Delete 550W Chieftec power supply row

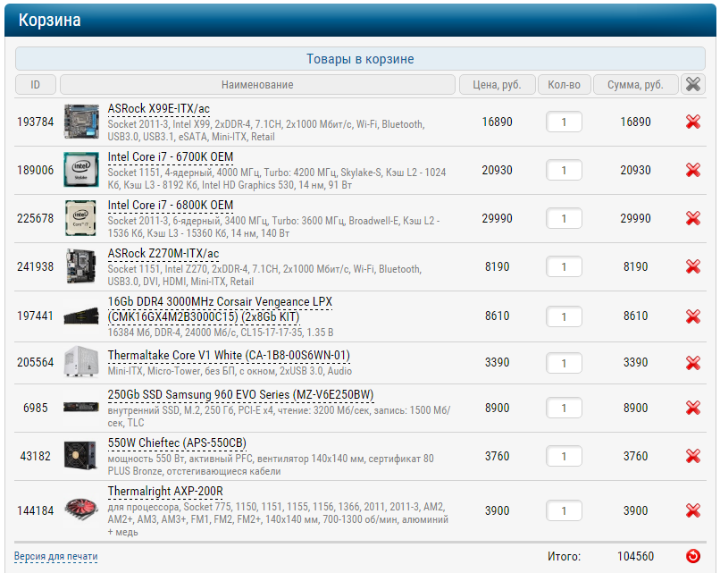click(693, 456)
